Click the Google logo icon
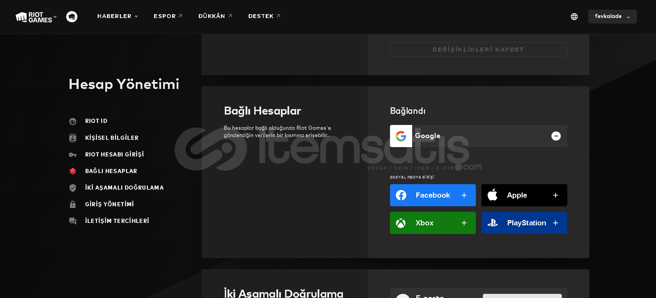Image resolution: width=656 pixels, height=298 pixels. [x=401, y=136]
